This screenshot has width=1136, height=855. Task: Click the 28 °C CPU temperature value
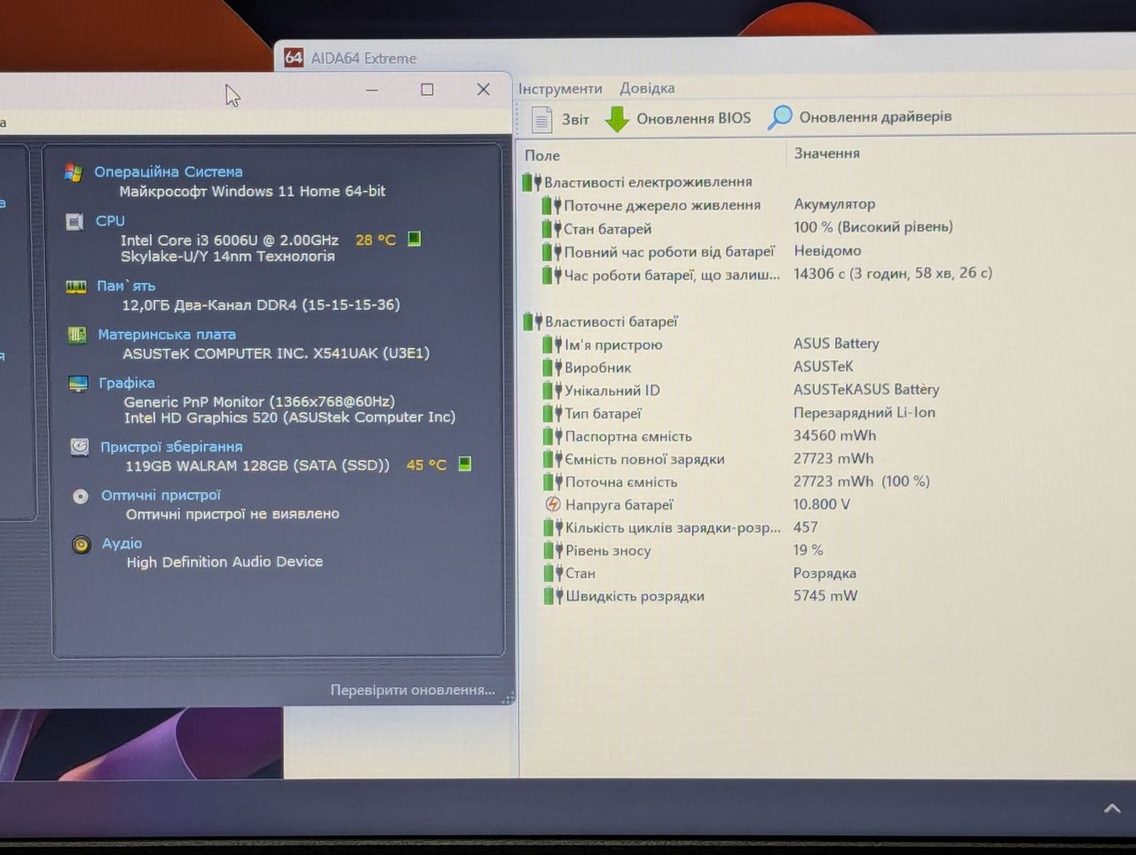(375, 240)
